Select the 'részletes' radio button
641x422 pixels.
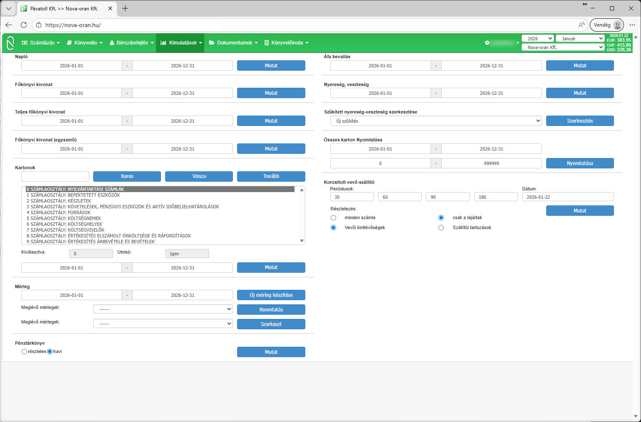click(x=24, y=352)
